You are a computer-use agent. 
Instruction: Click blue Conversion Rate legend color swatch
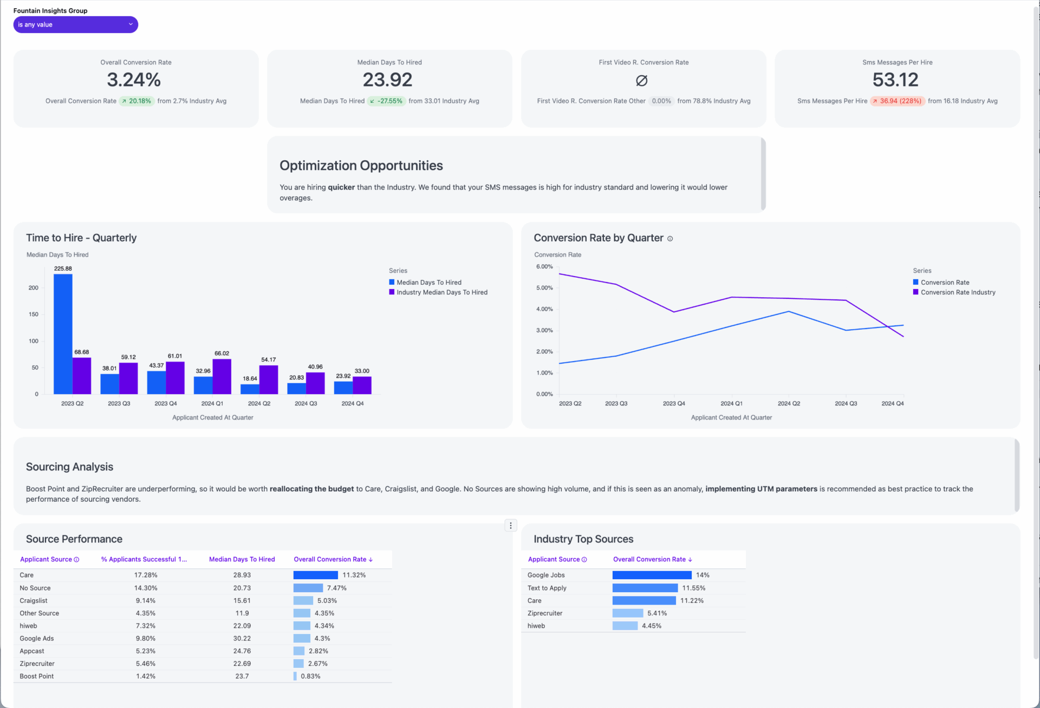[x=915, y=282]
